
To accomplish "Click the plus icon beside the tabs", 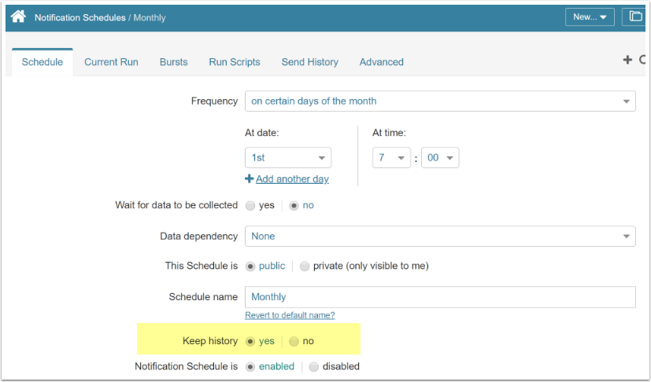I will click(x=627, y=60).
